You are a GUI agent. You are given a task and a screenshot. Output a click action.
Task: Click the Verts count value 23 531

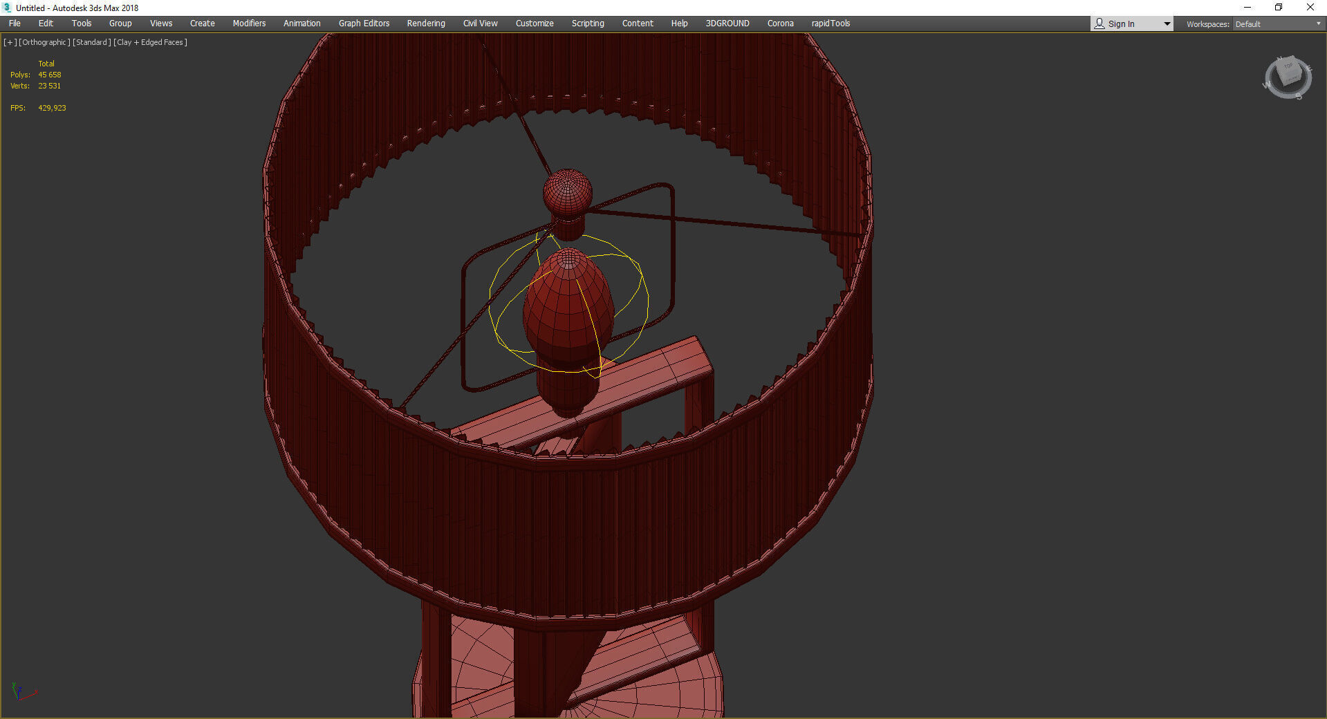point(50,86)
